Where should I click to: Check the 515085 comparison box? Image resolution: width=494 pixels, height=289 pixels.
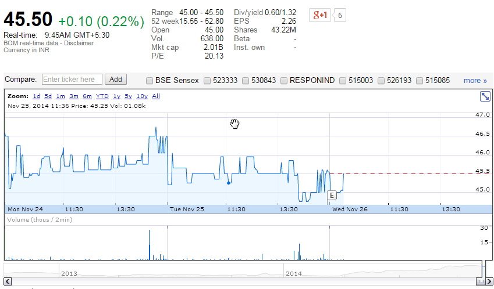420,81
